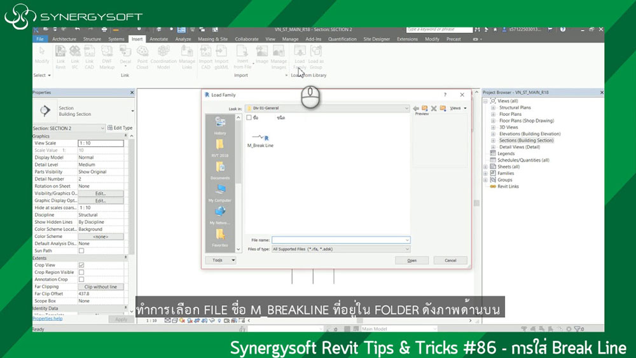Switch to Annotate ribbon tab
The width and height of the screenshot is (636, 358).
click(158, 39)
